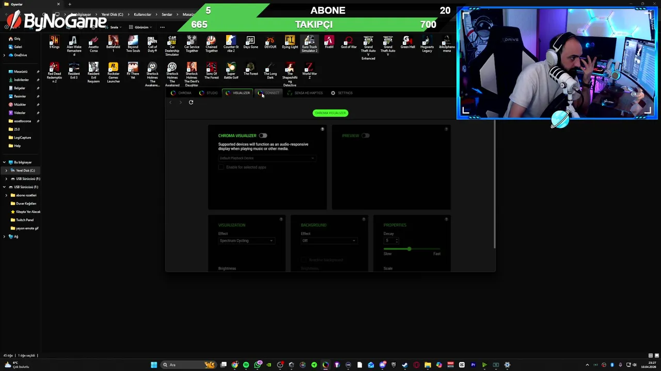The height and width of the screenshot is (371, 661).
Task: Toggle the Preview switch
Action: tap(365, 136)
